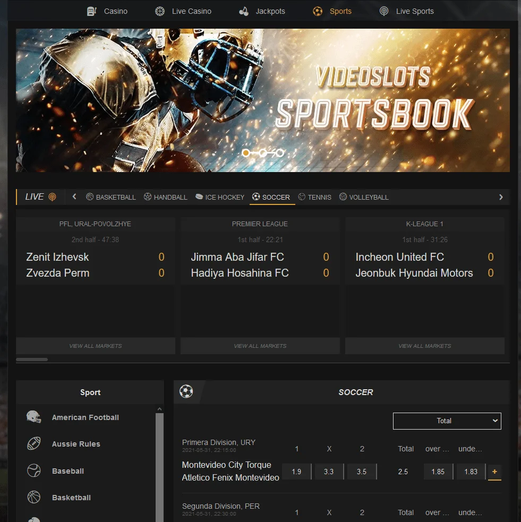
Task: Click the Baseball icon in sidebar
Action: 33,470
